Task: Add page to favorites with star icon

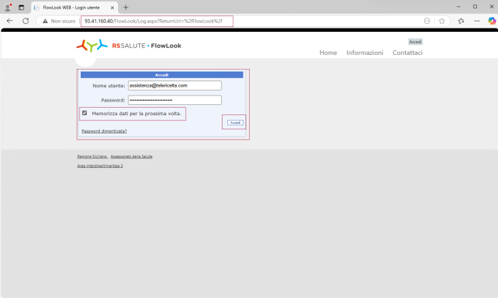Action: (442, 21)
